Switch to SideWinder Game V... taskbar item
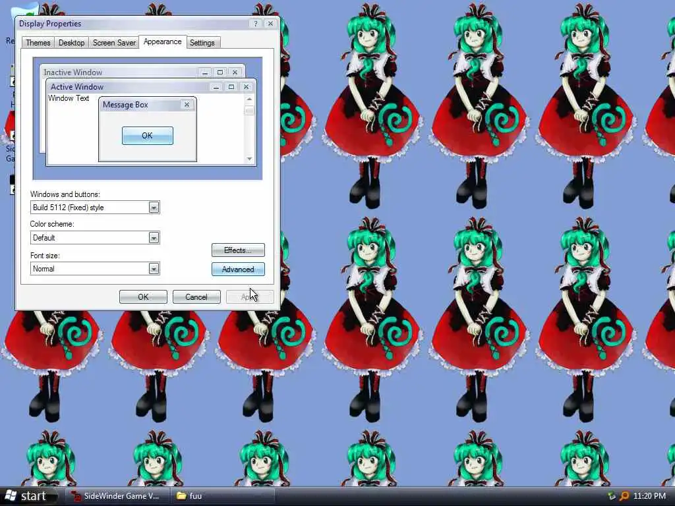 click(x=117, y=496)
